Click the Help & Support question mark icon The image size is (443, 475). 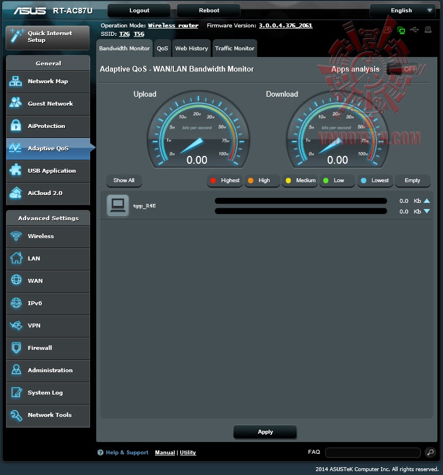click(100, 452)
